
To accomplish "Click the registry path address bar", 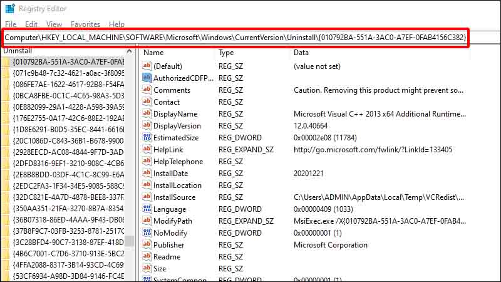I will (x=235, y=38).
